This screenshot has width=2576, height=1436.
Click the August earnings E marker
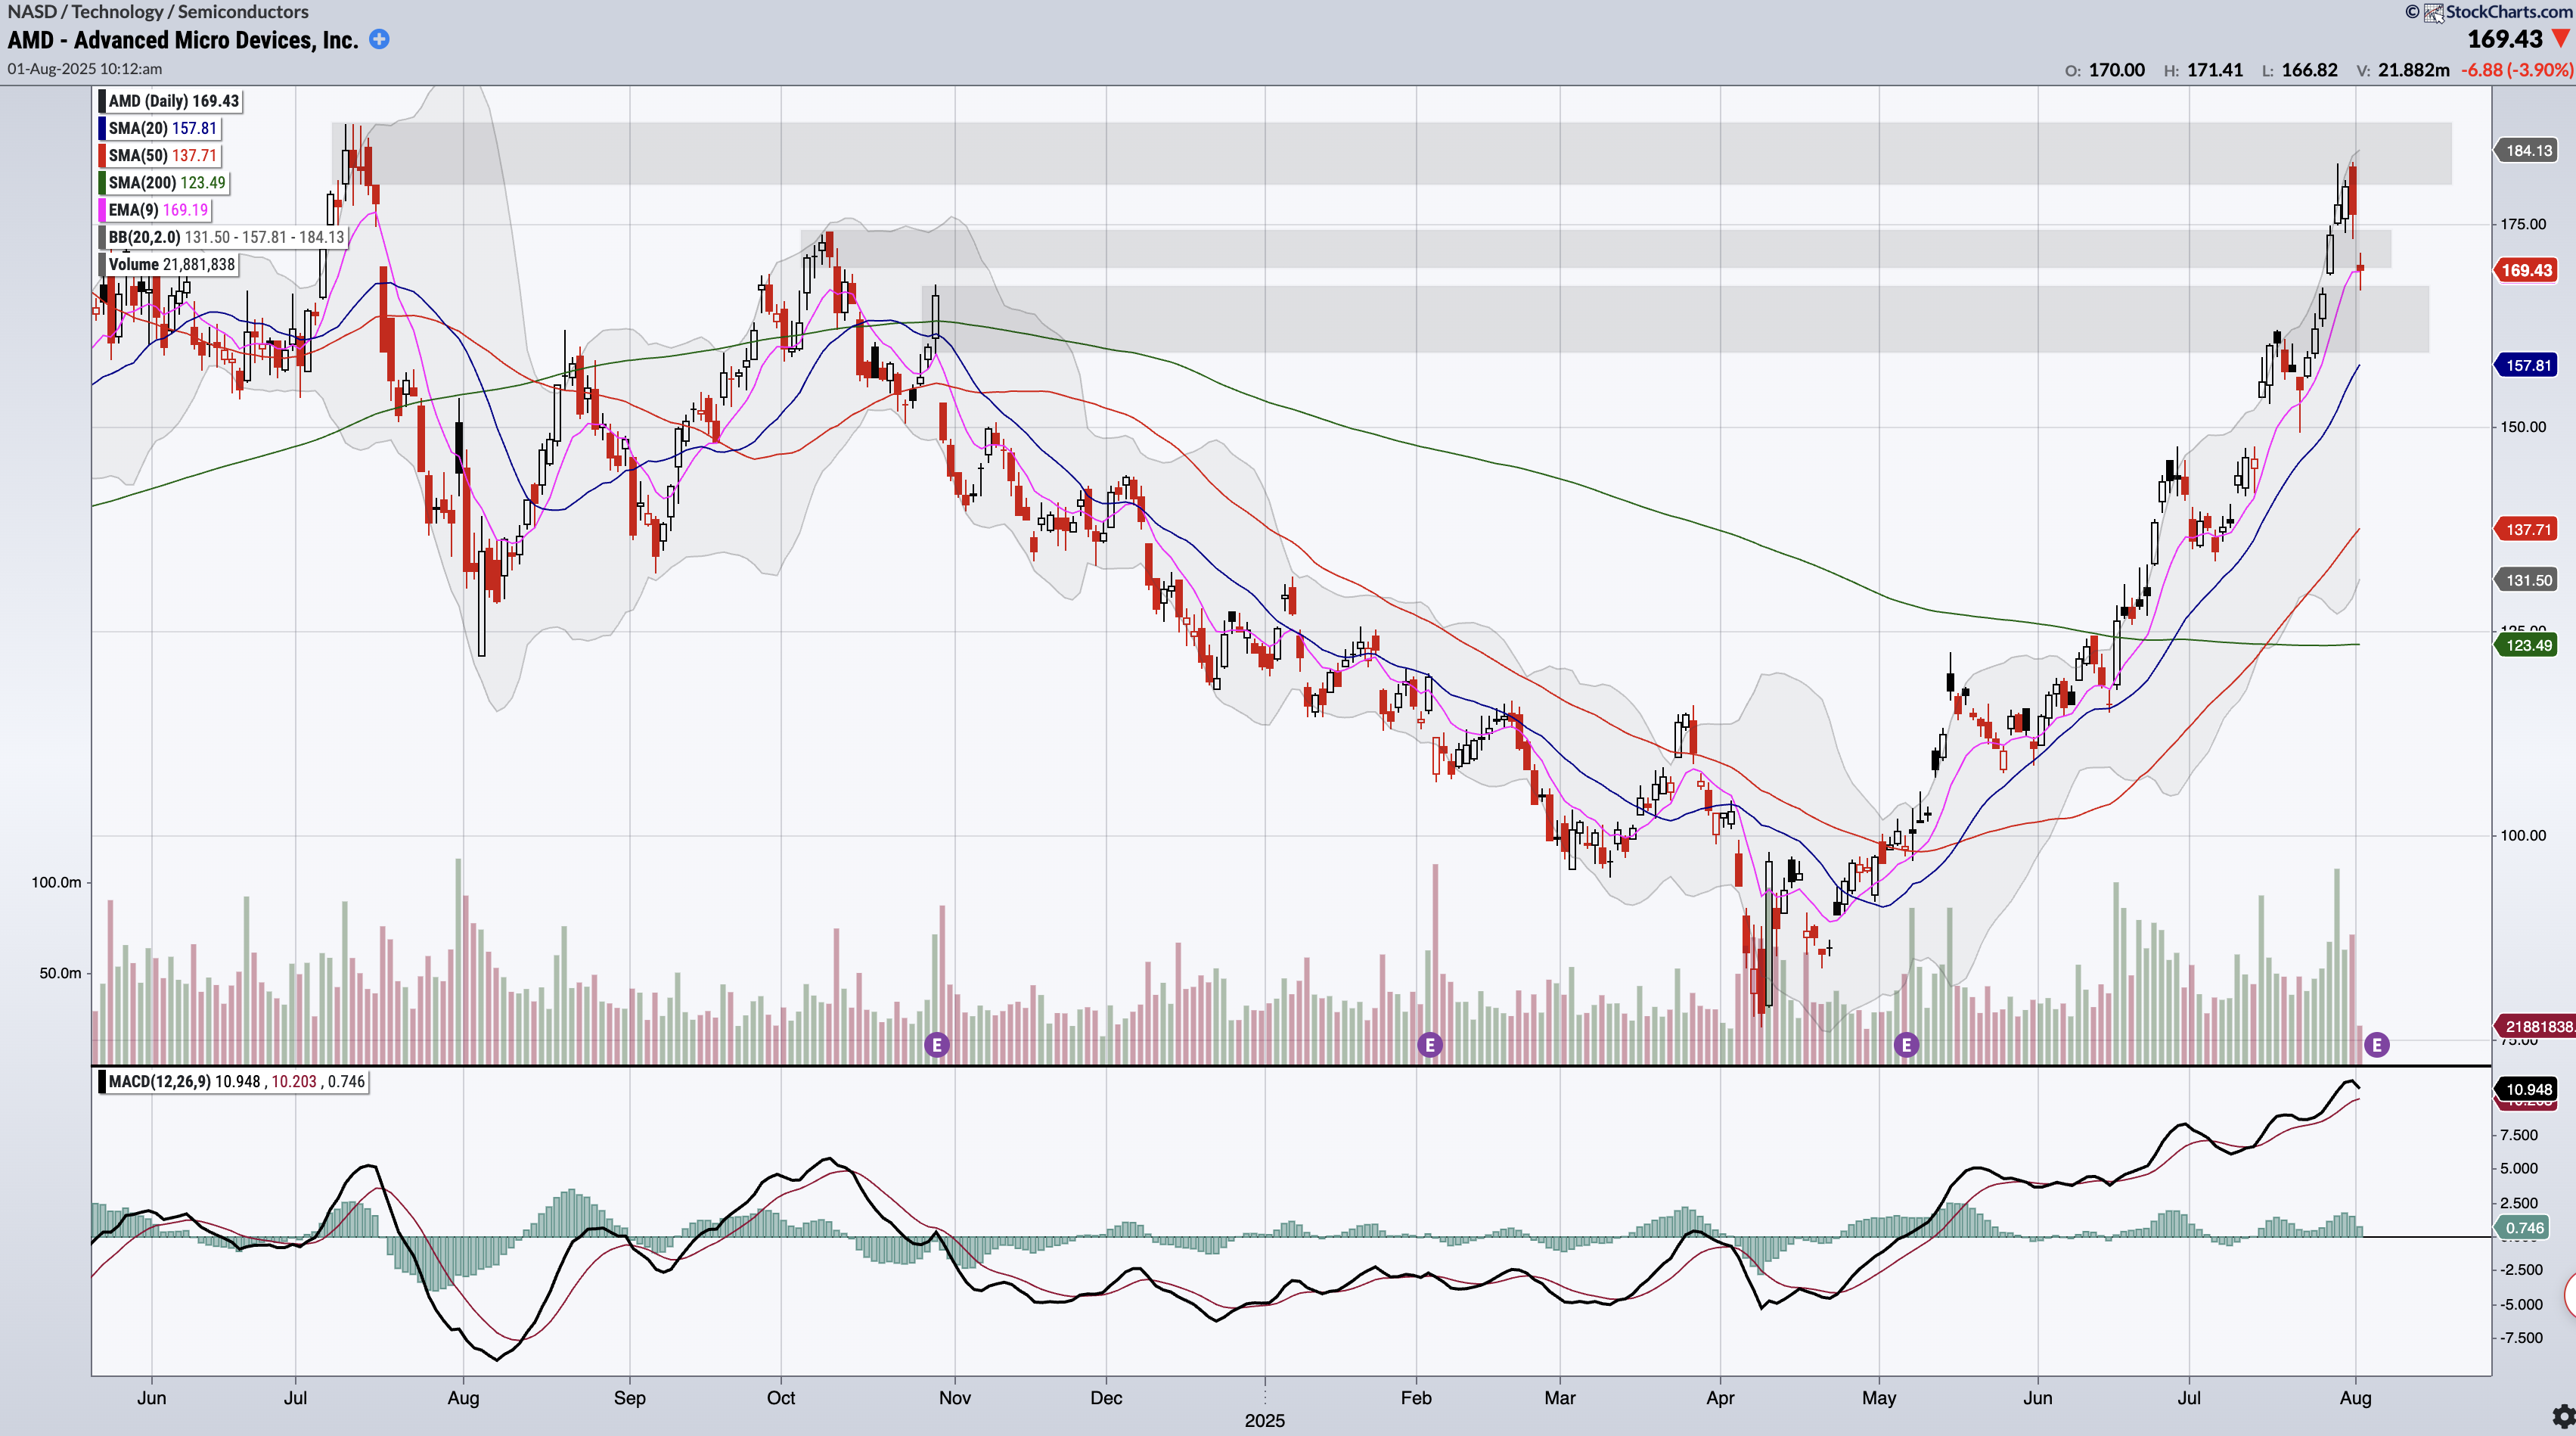(x=2377, y=1045)
